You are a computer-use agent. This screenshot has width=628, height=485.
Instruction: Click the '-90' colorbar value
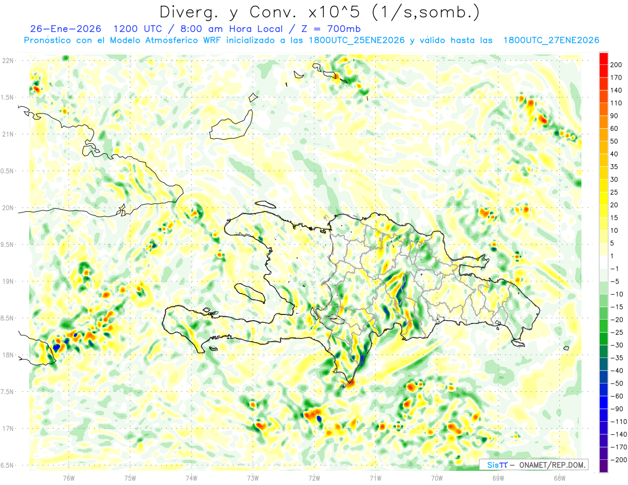pos(616,409)
